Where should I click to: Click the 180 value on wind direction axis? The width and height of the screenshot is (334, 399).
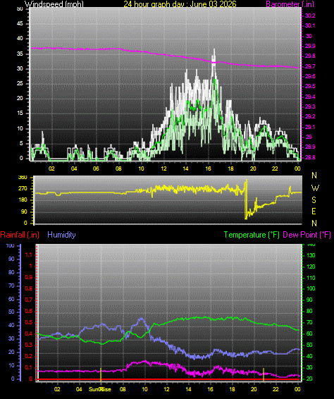click(23, 200)
